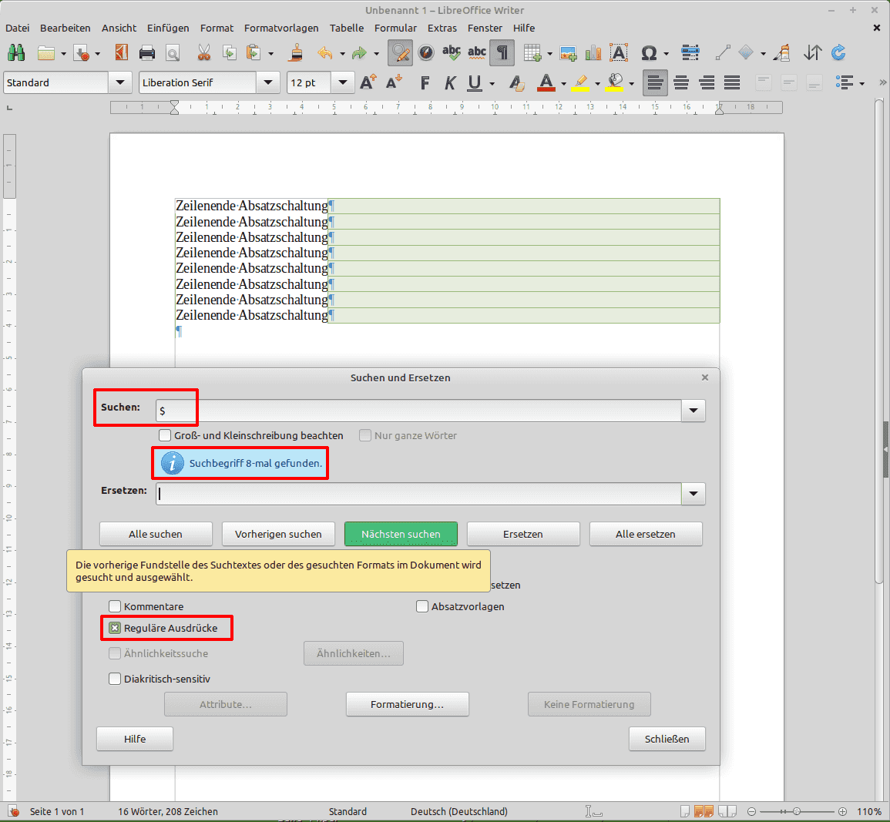Open the Formatvorlagen menu
The height and width of the screenshot is (822, 890).
[x=281, y=28]
